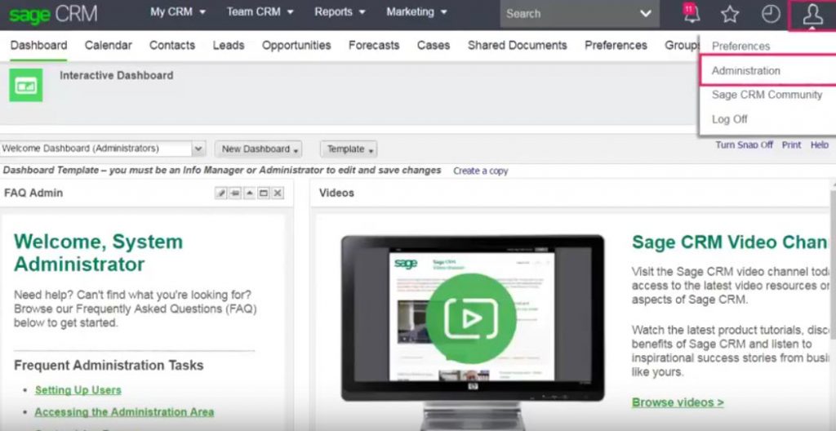Switch to the Calendar tab
Viewport: 836px width, 431px height.
tap(109, 46)
